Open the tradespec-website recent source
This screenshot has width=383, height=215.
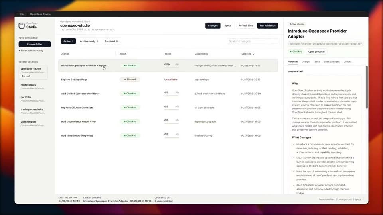(x=33, y=111)
